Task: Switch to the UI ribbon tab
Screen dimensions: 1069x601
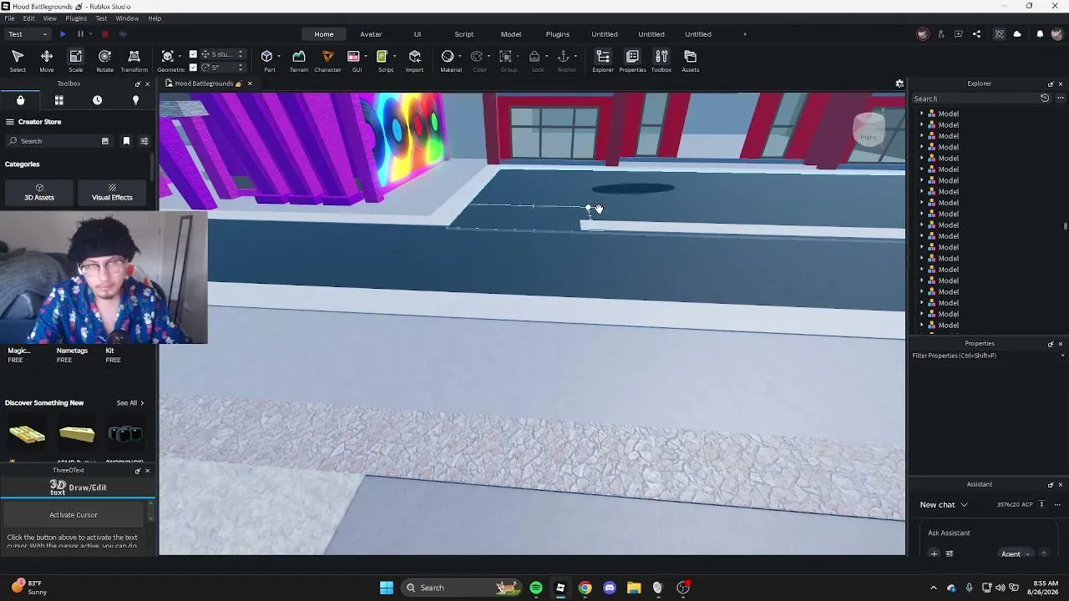Action: 418,34
